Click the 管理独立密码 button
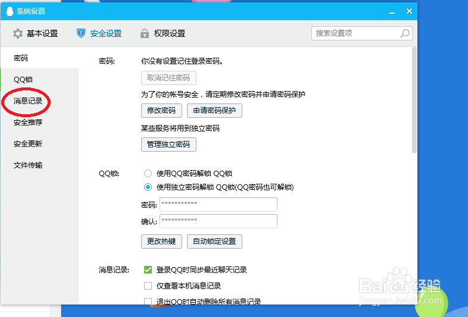Viewport: 468px width, 317px height. tap(169, 145)
